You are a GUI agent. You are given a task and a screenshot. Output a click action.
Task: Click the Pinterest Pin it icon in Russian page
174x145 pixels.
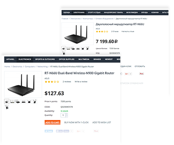142,74
